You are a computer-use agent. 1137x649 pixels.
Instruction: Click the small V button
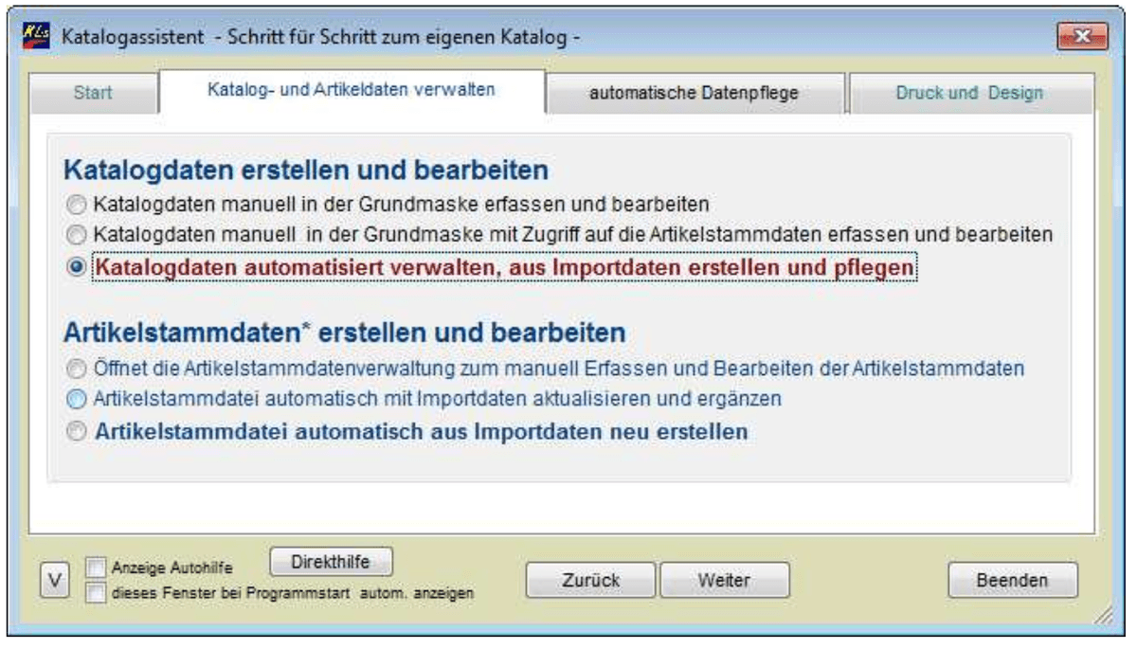pyautogui.click(x=56, y=582)
